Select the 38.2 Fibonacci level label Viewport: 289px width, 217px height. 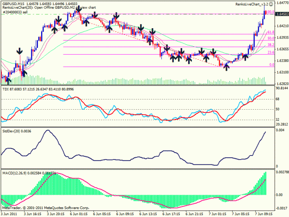coord(271,45)
